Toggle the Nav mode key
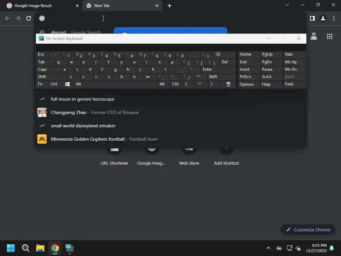Image resolution: width=341 pixels, height=256 pixels. click(x=294, y=54)
